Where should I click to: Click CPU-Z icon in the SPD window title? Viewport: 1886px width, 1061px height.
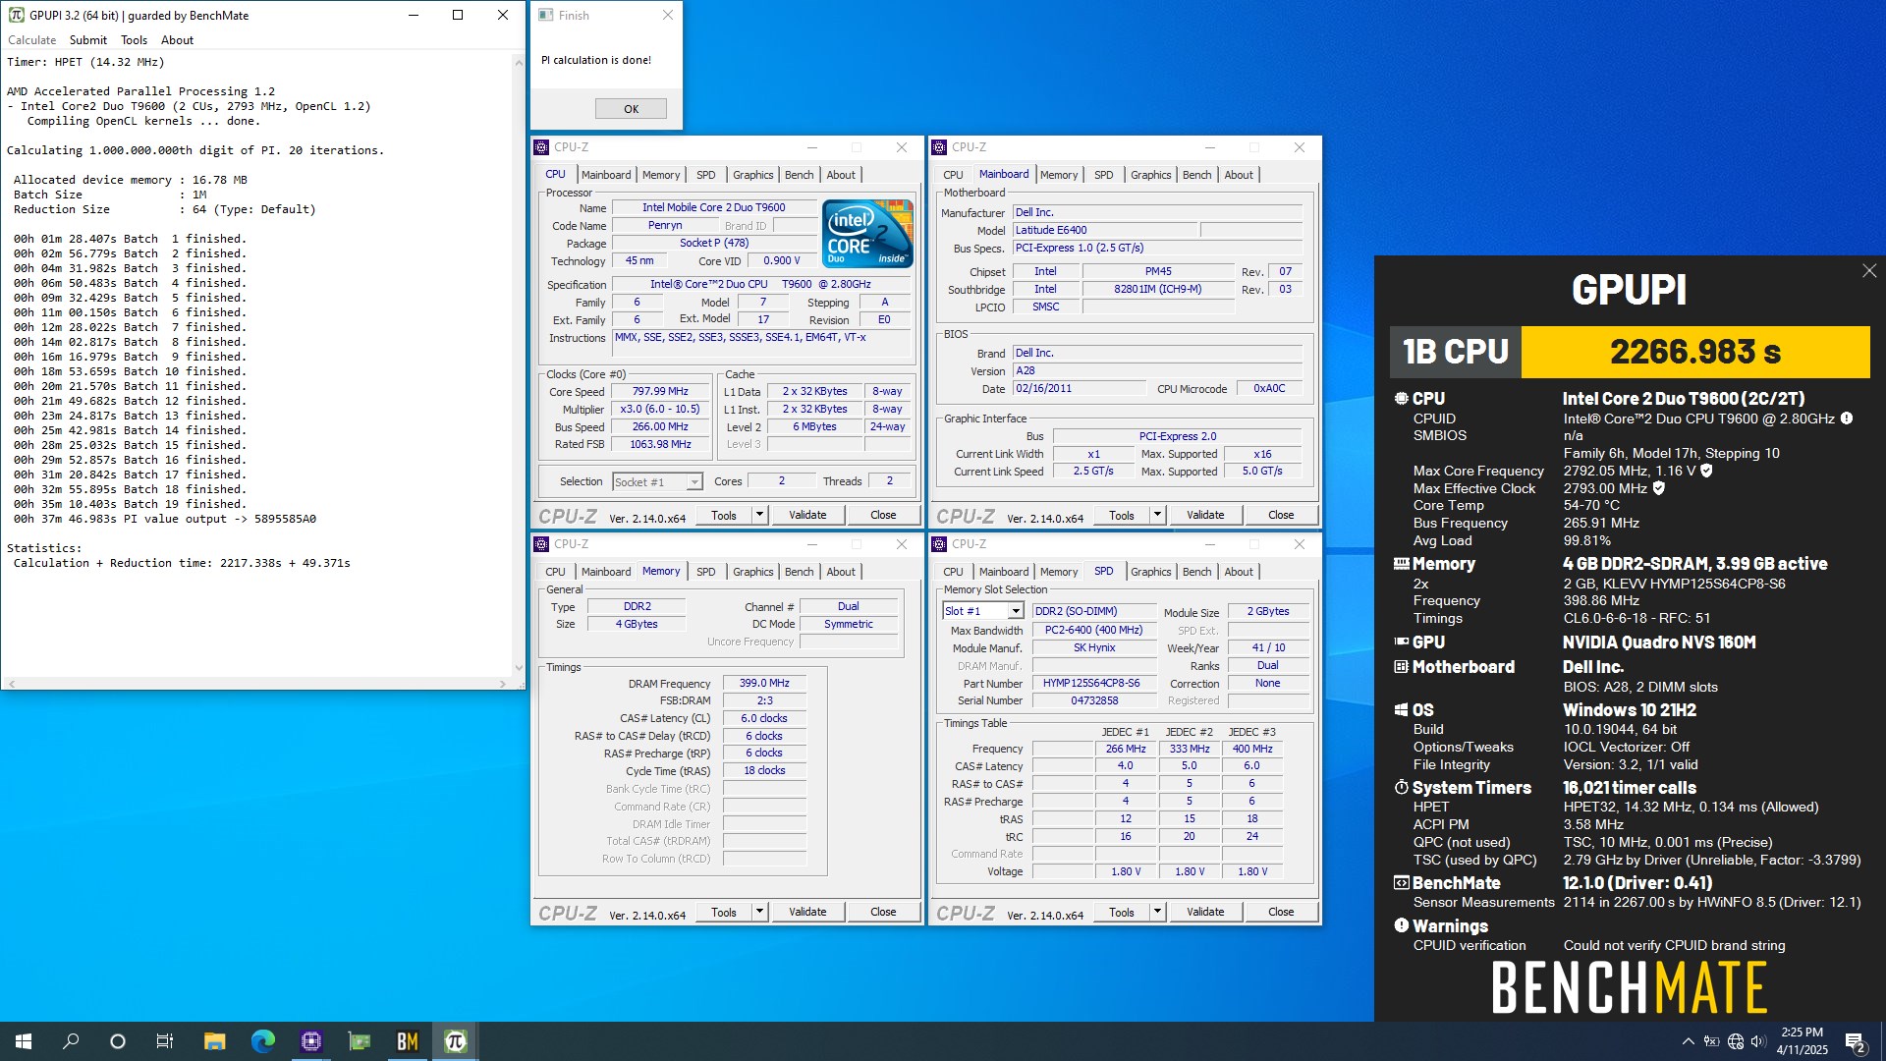(939, 544)
